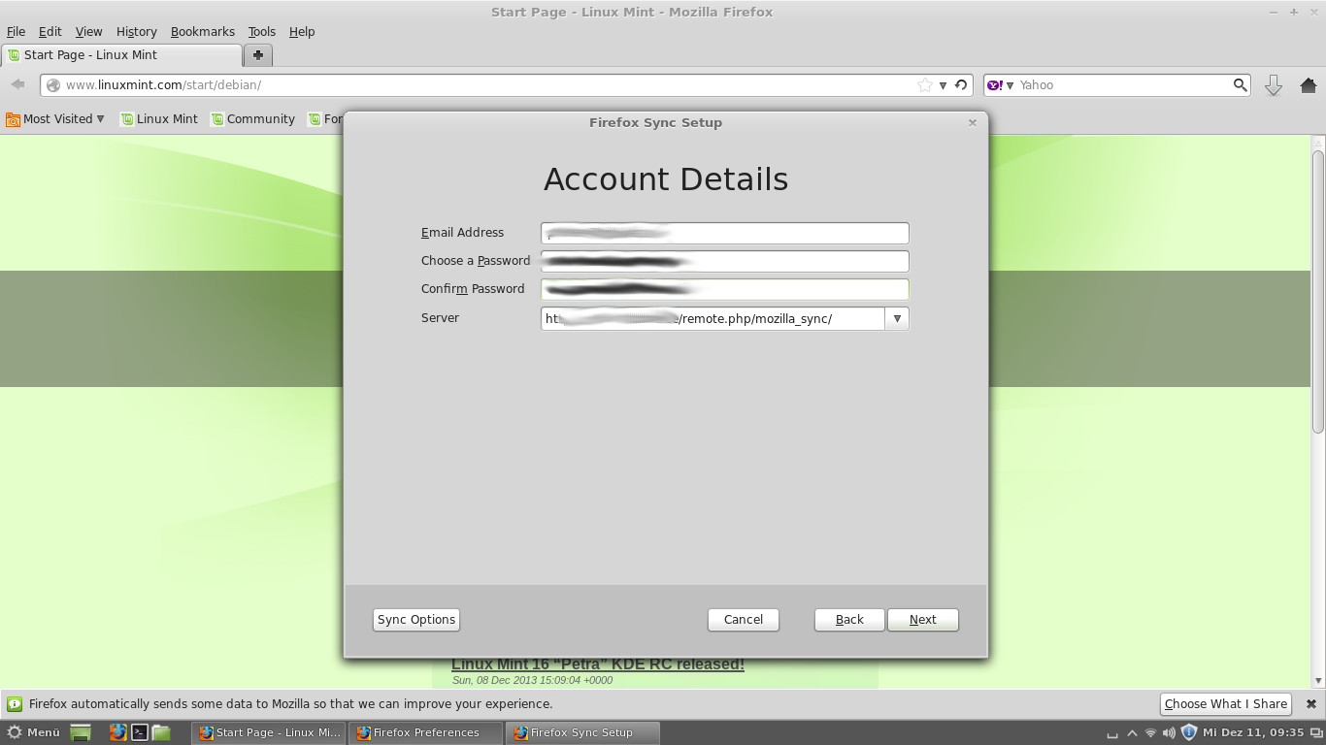Image resolution: width=1326 pixels, height=745 pixels.
Task: Click the search magnifier icon in Yahoo box
Action: click(1240, 85)
